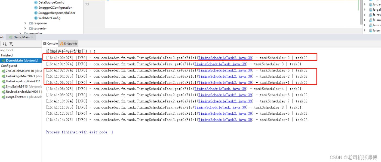Open the TimingScheduleTask2.java:39 link in first log line

225,58
